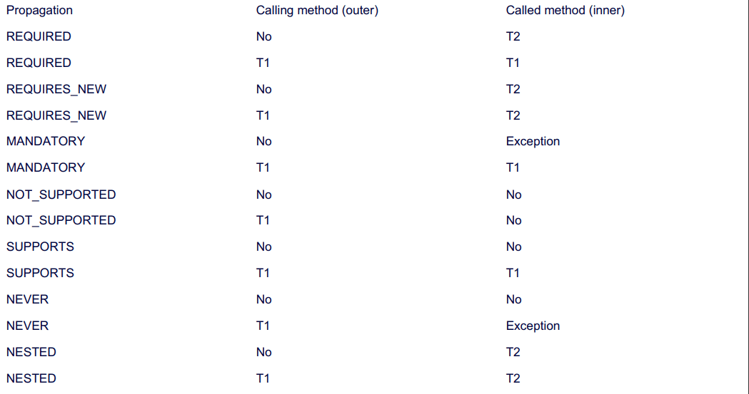Click outer T1 cell of NESTED row
This screenshot has height=394, width=749.
(263, 379)
